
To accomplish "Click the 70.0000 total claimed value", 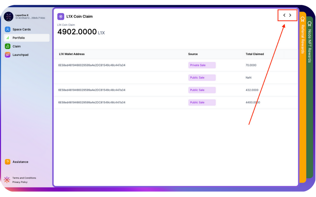I will 251,65.
